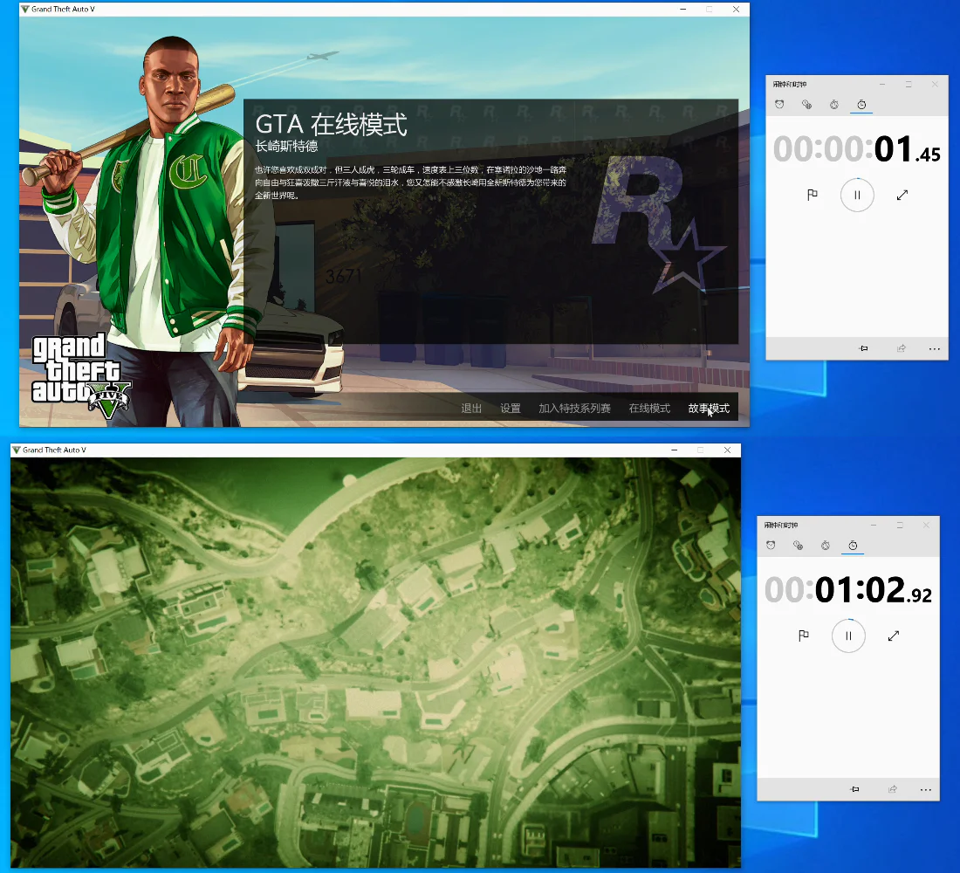Image resolution: width=960 pixels, height=873 pixels.
Task: Open 设置 in GTA menu
Action: [x=510, y=409]
